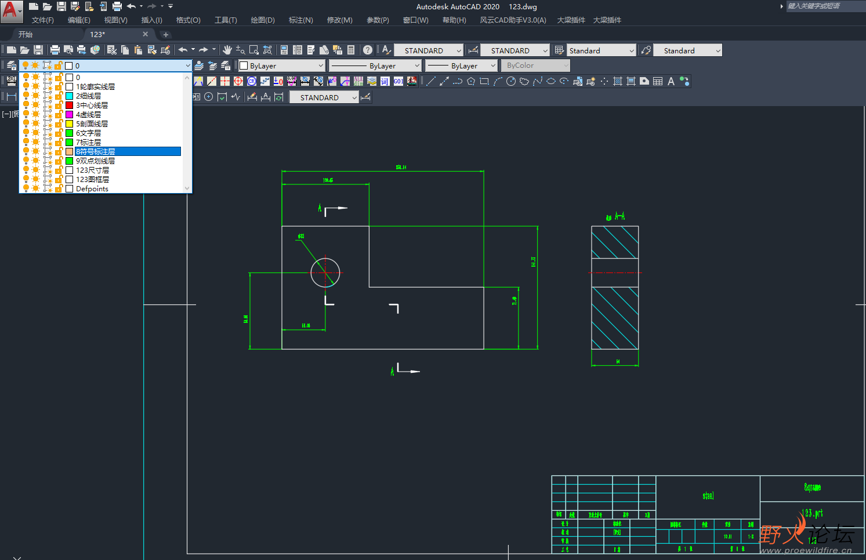Select the Gradient fill tool
This screenshot has height=560, width=866.
coord(631,81)
